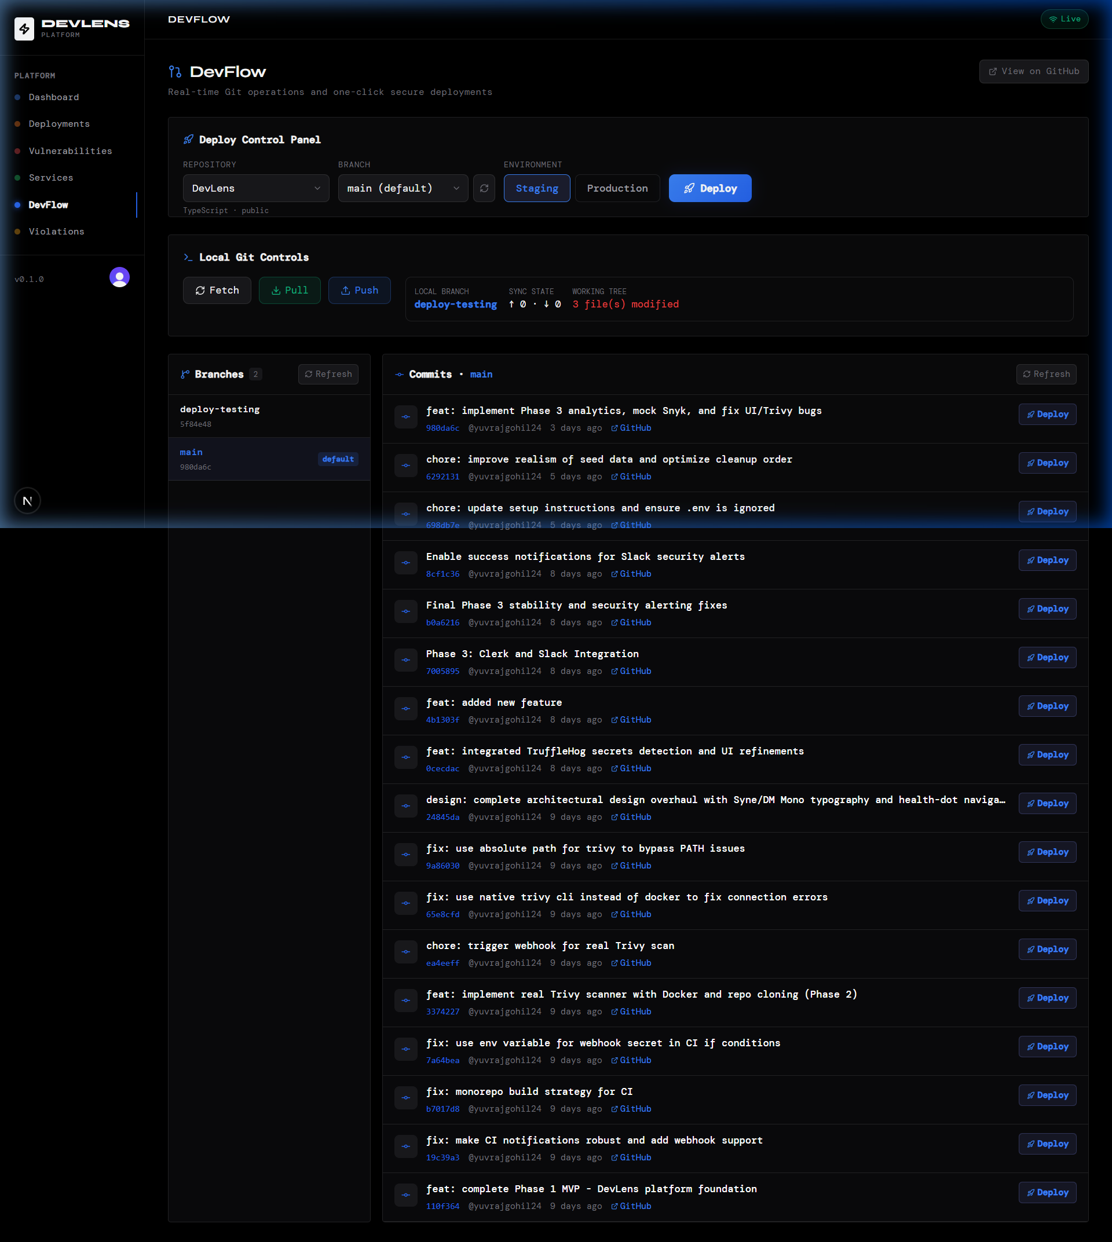Deploy commit 980da6c
Image resolution: width=1112 pixels, height=1242 pixels.
pyautogui.click(x=1047, y=414)
